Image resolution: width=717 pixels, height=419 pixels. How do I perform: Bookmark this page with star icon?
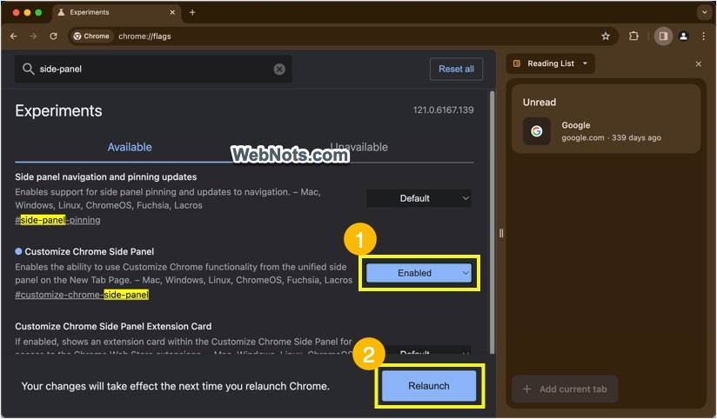pos(606,37)
